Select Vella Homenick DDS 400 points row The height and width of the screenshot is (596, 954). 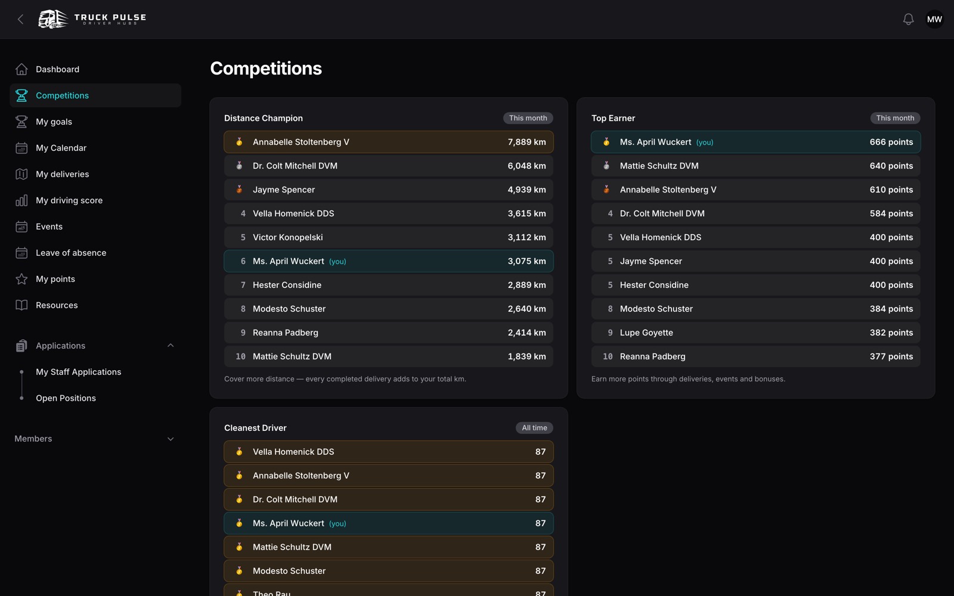(x=756, y=237)
